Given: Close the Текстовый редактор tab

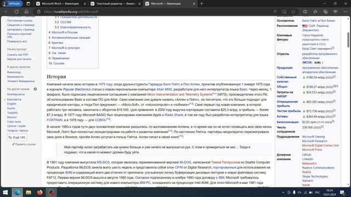Looking at the screenshot, I should 139,4.
